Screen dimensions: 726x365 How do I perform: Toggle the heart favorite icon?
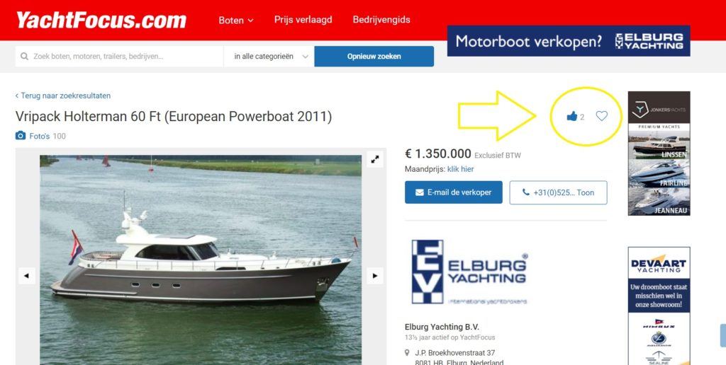click(601, 116)
